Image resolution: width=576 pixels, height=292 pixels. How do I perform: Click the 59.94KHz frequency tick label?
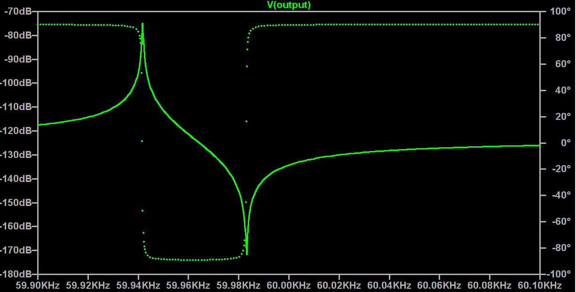pos(138,285)
